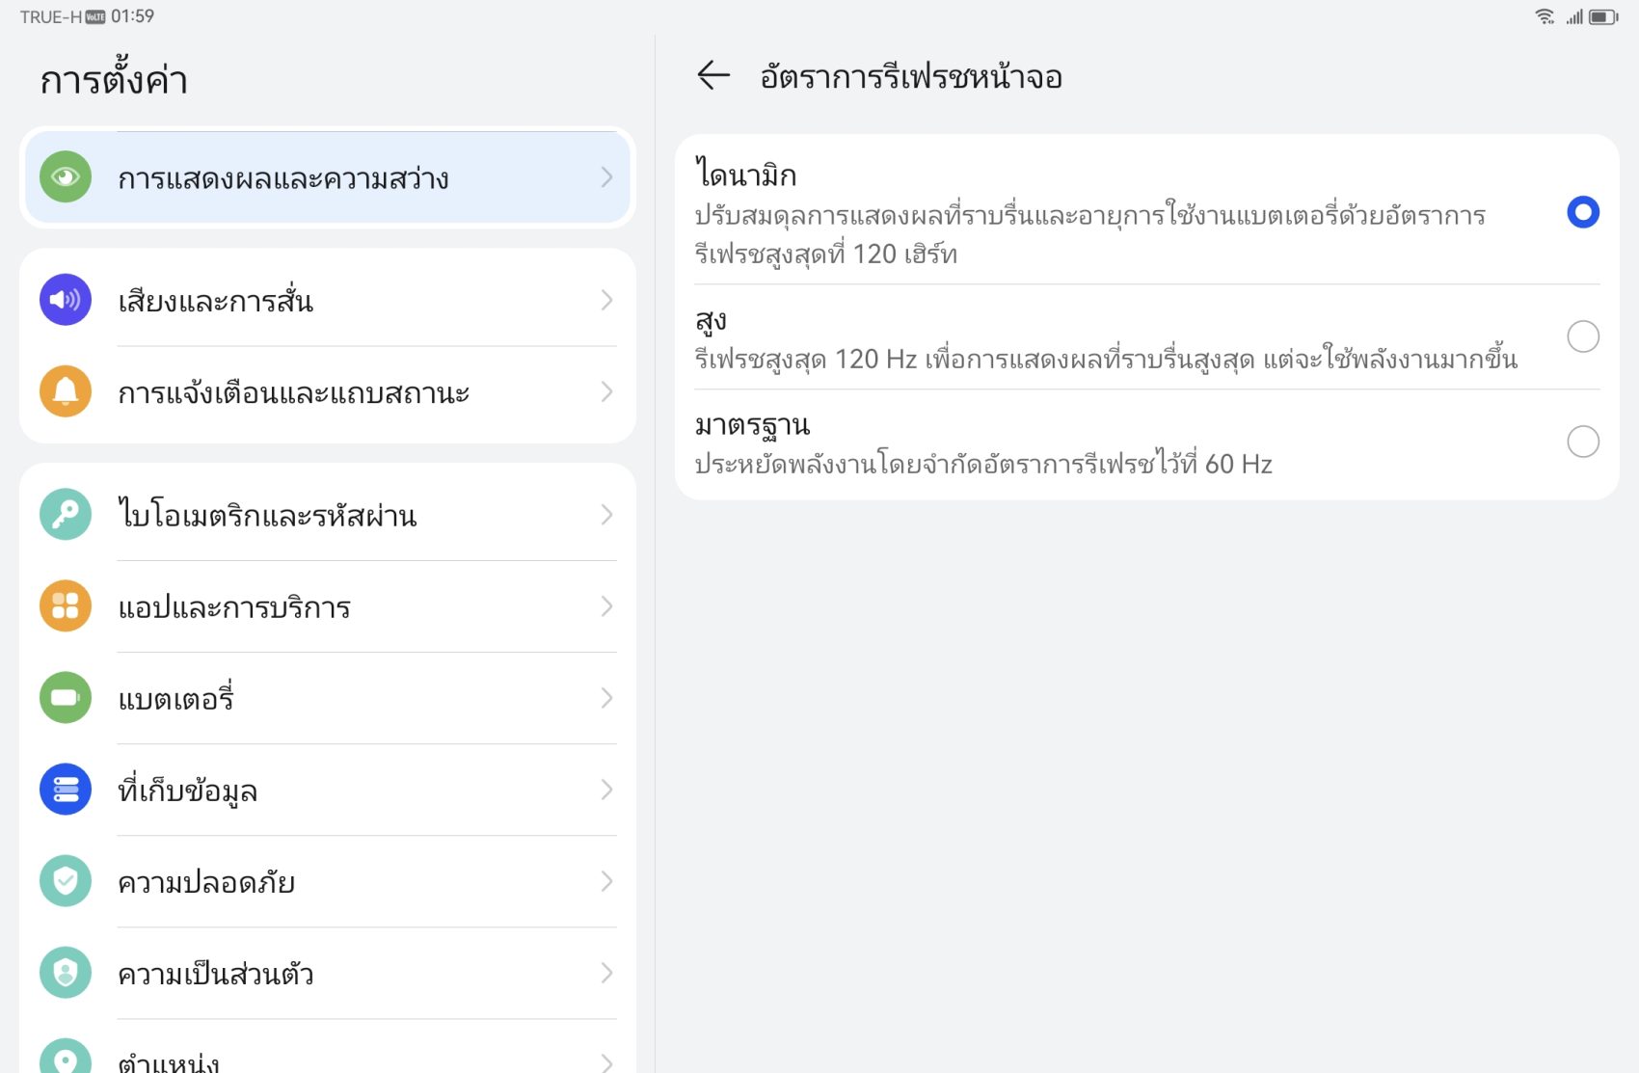
Task: Tap the Wi-Fi icon in status bar
Action: [x=1545, y=16]
